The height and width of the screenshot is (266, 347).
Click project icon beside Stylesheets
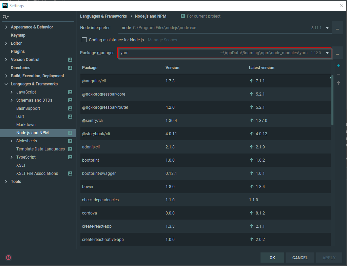(x=70, y=141)
